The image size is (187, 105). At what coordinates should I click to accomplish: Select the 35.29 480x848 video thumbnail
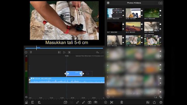[x=114, y=40]
